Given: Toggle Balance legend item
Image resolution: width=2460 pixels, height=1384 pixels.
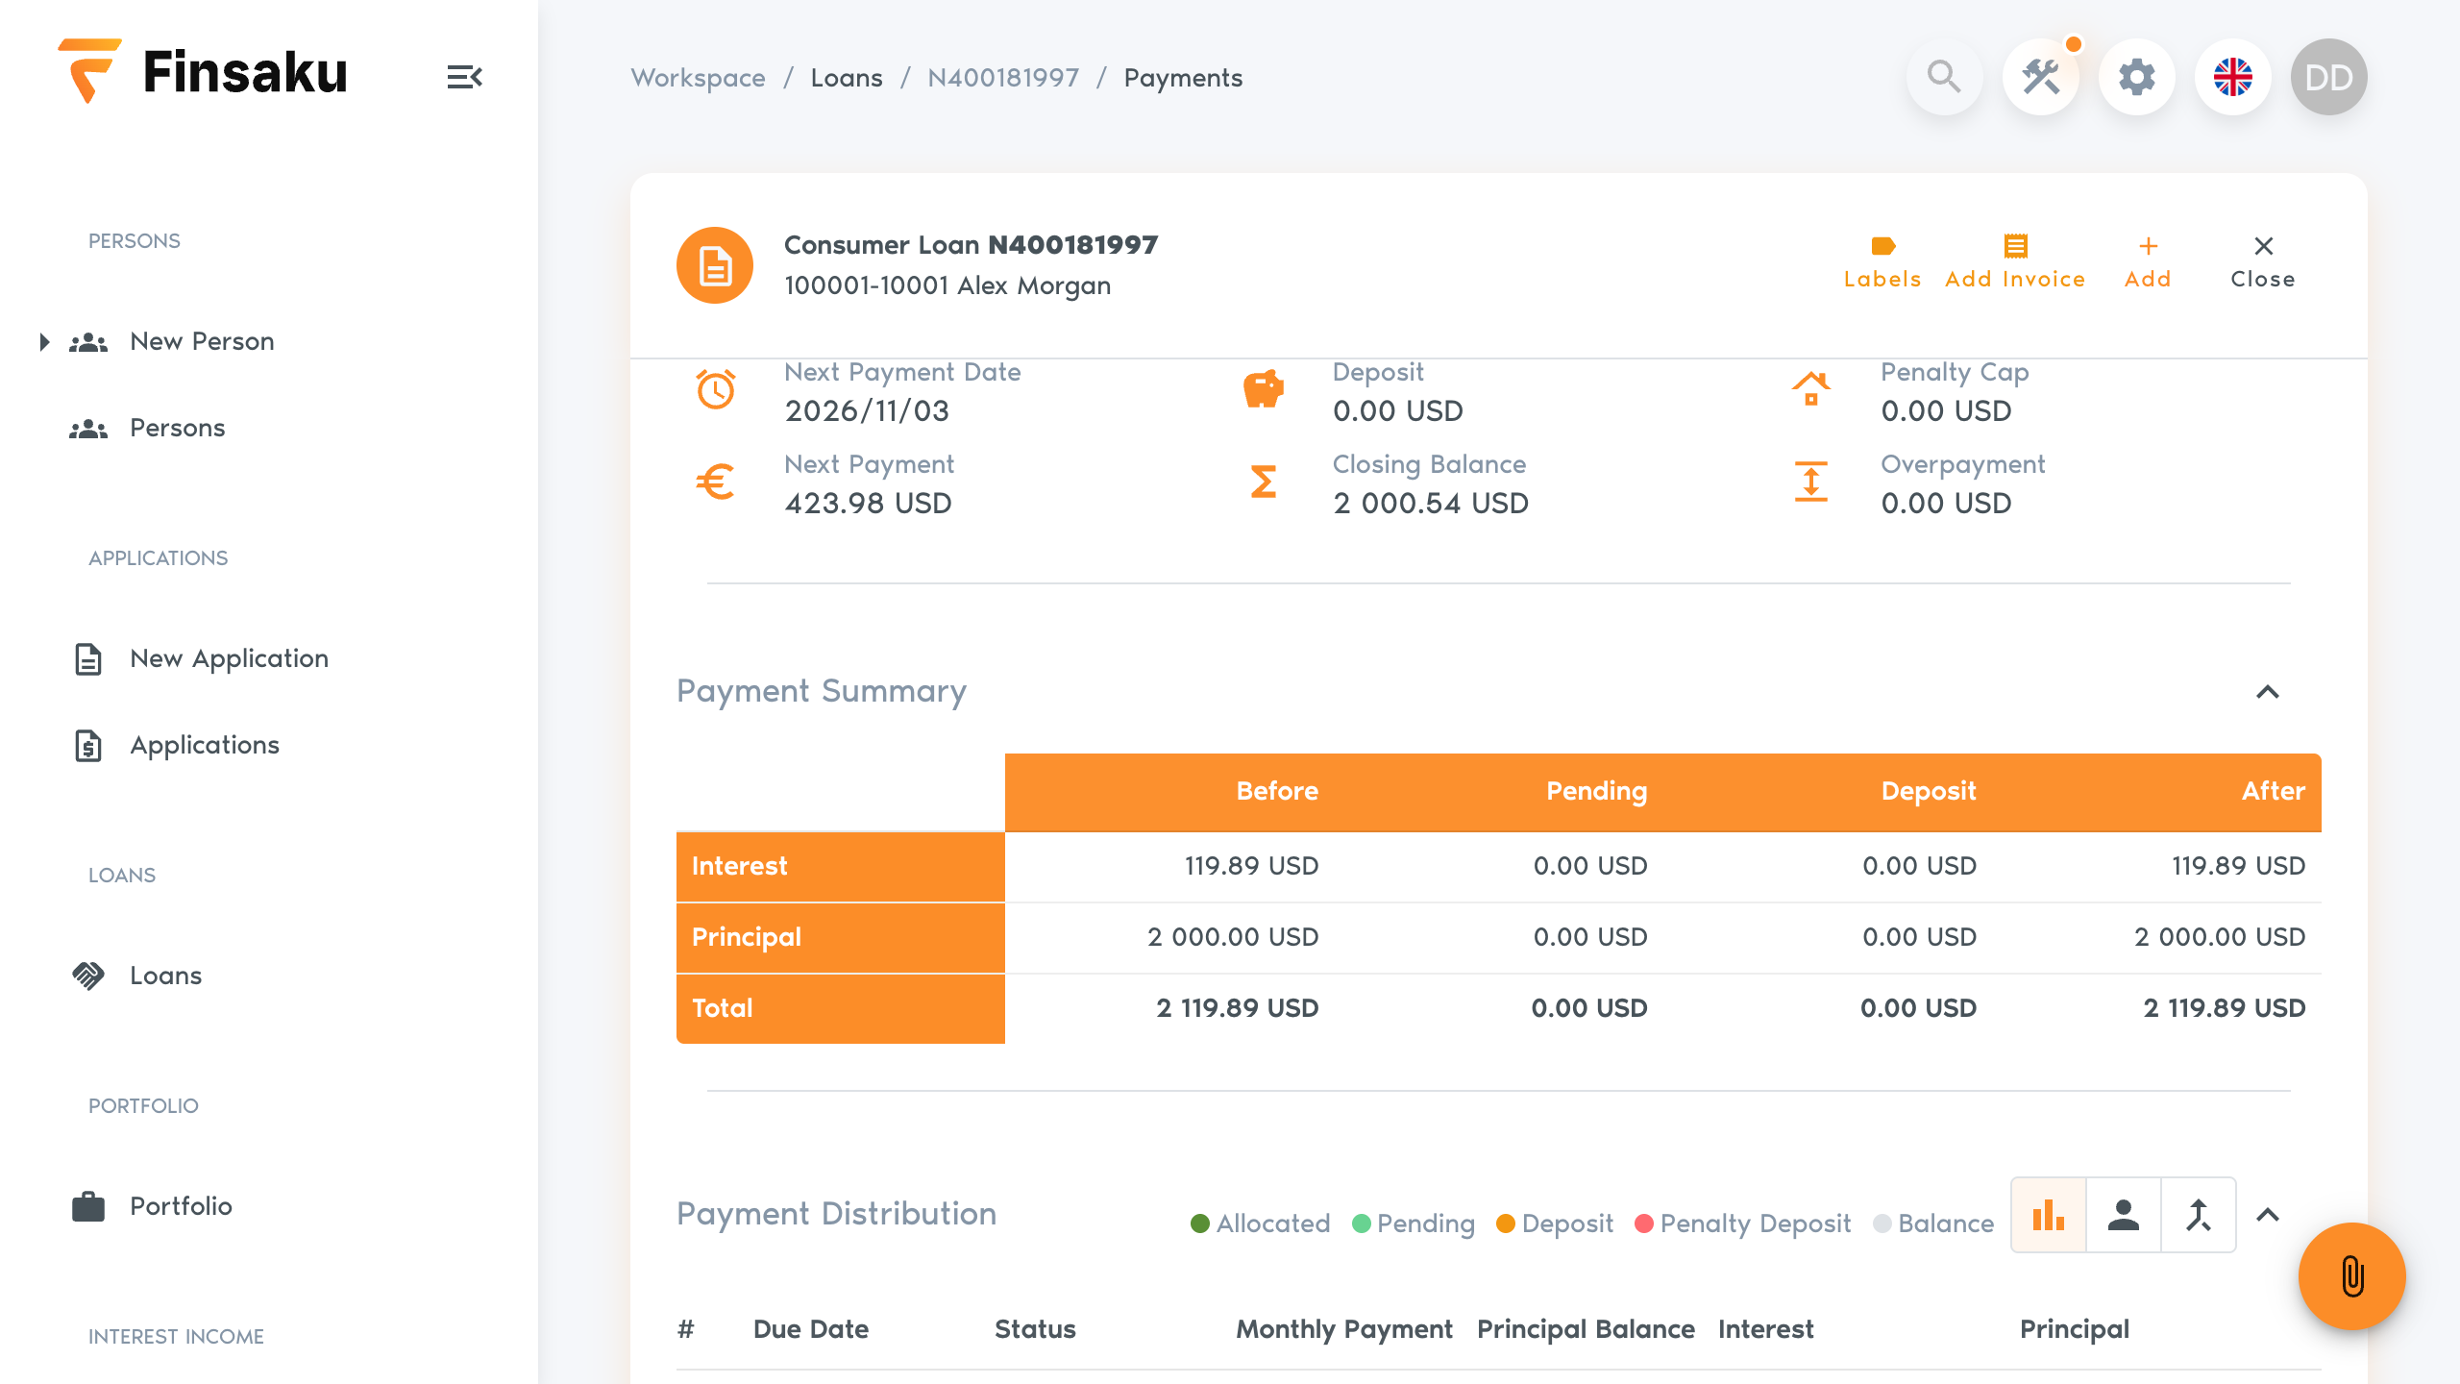Looking at the screenshot, I should pyautogui.click(x=1933, y=1223).
